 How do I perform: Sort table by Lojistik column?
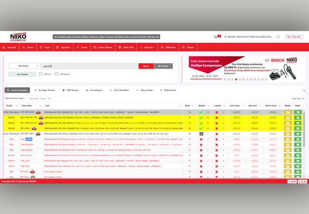(220, 106)
